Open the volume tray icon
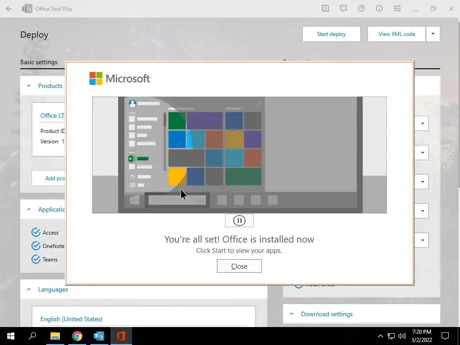The width and height of the screenshot is (460, 345). (x=402, y=336)
